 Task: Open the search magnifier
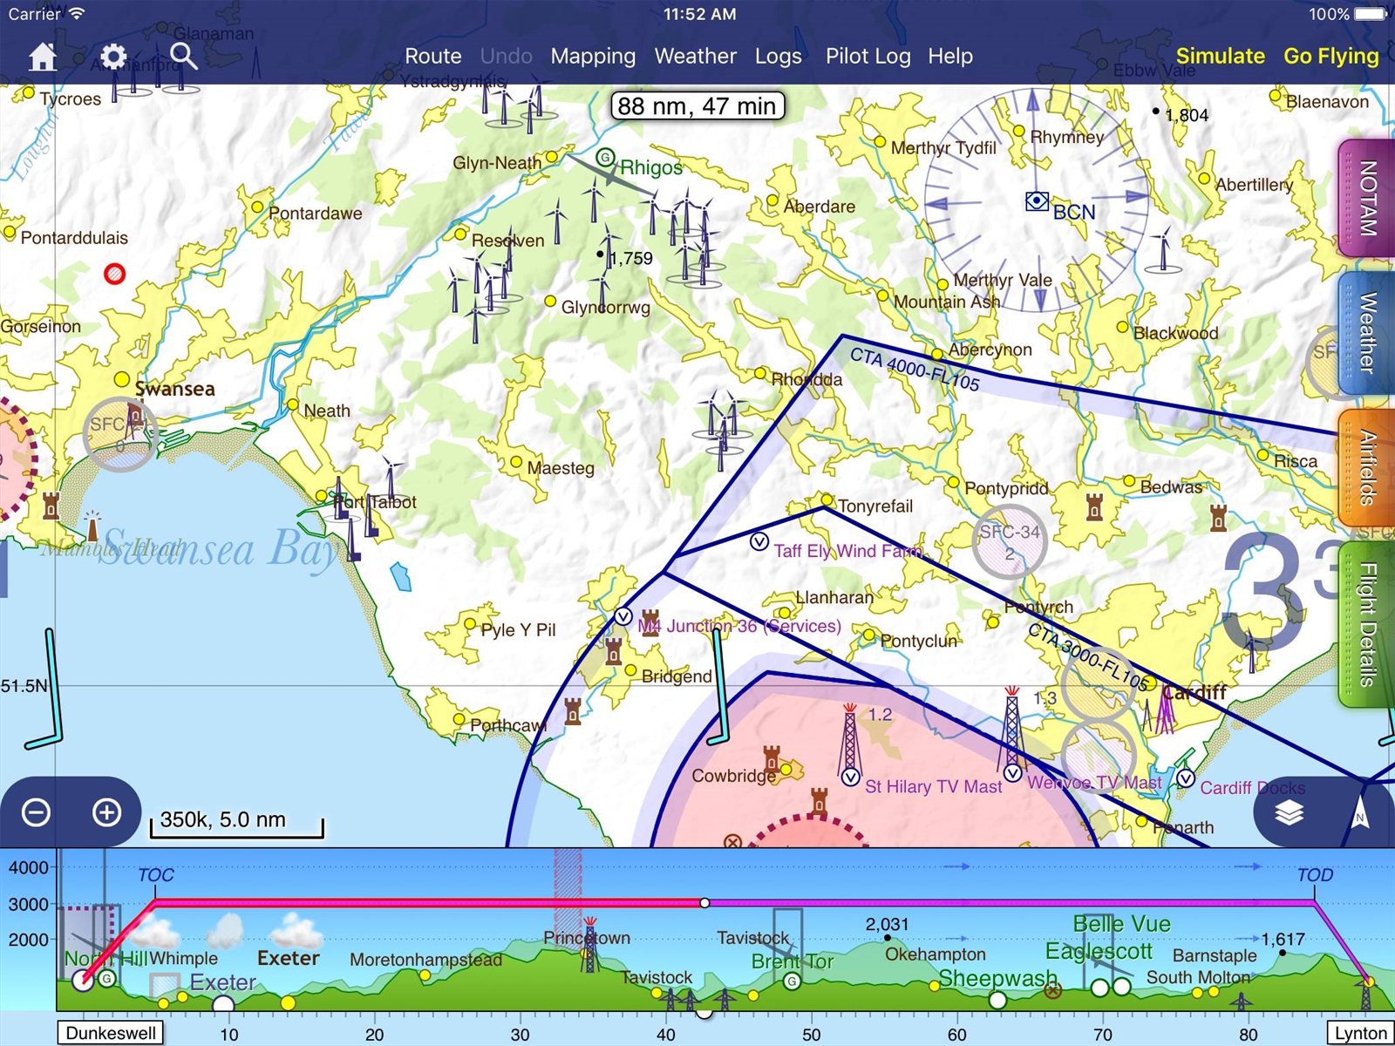pyautogui.click(x=183, y=57)
